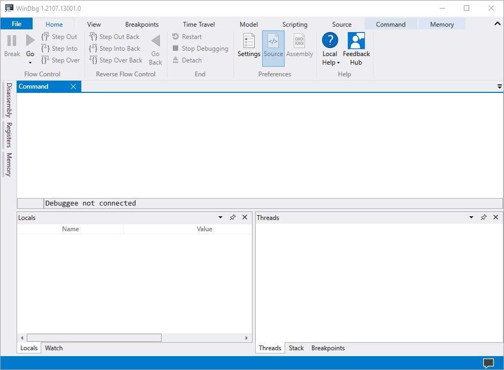This screenshot has width=504, height=370.
Task: Open the Feedback Hub
Action: [356, 49]
